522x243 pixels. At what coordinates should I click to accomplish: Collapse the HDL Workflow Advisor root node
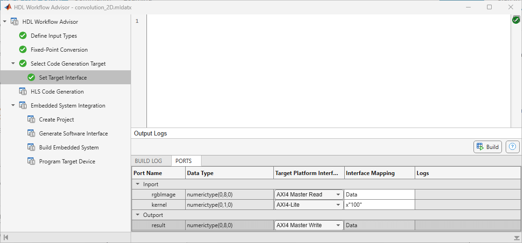tap(5, 21)
